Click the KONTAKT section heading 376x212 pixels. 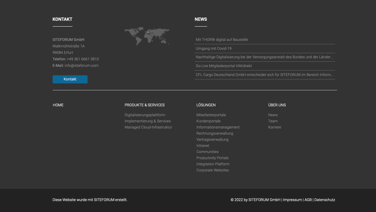tap(62, 19)
